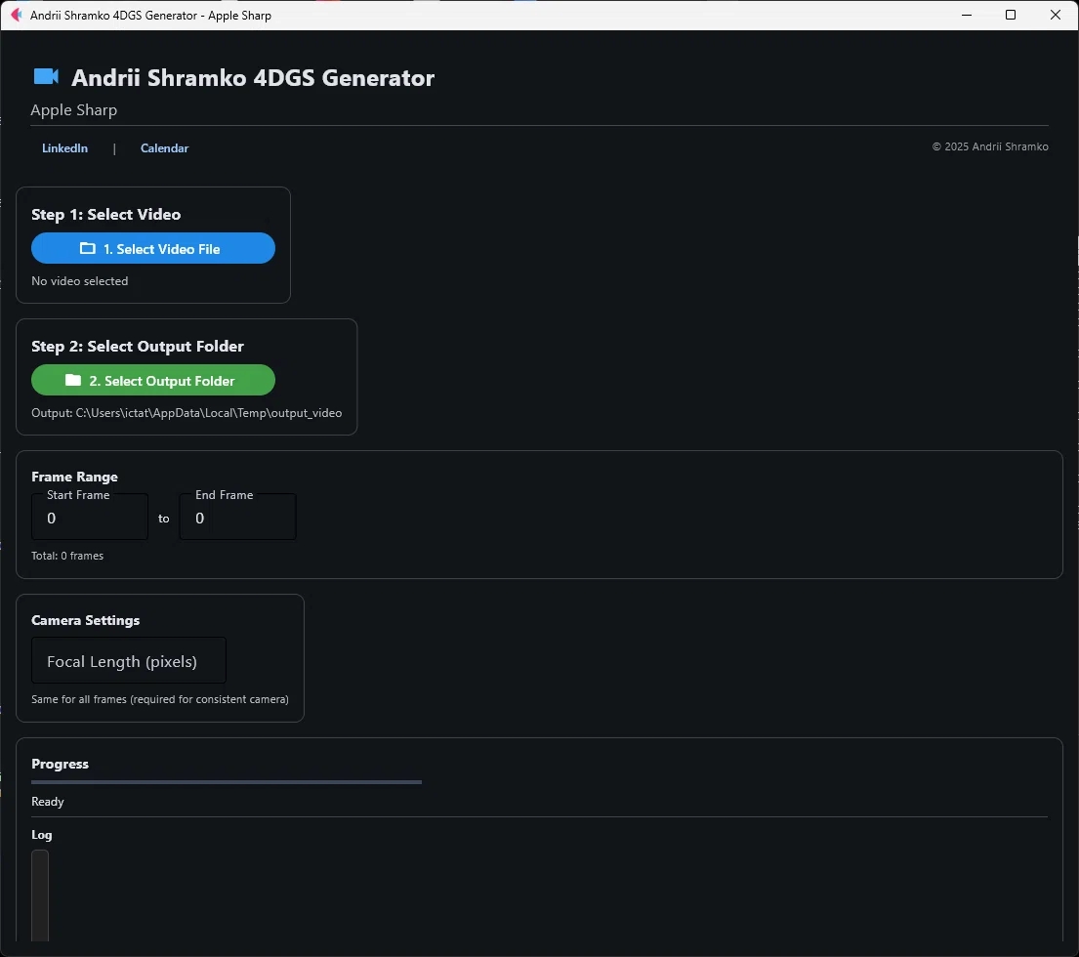Minimize the 4DGS Generator window

coord(966,15)
